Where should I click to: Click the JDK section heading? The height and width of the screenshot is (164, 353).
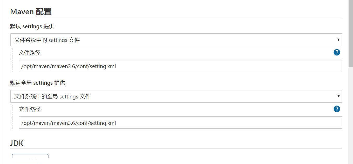[17, 143]
